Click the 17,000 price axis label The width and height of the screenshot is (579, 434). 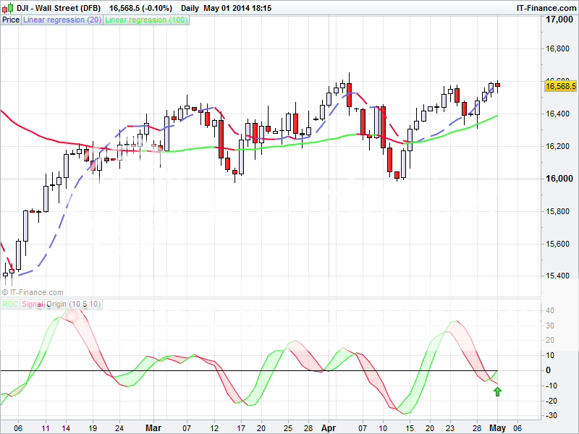(558, 20)
